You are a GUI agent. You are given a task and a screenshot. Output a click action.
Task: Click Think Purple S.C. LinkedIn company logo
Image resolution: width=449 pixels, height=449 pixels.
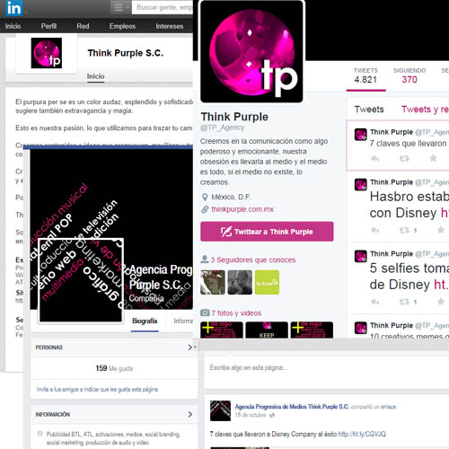[47, 53]
